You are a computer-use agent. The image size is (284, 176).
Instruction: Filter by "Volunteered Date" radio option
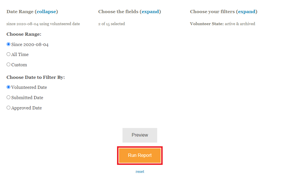click(9, 87)
